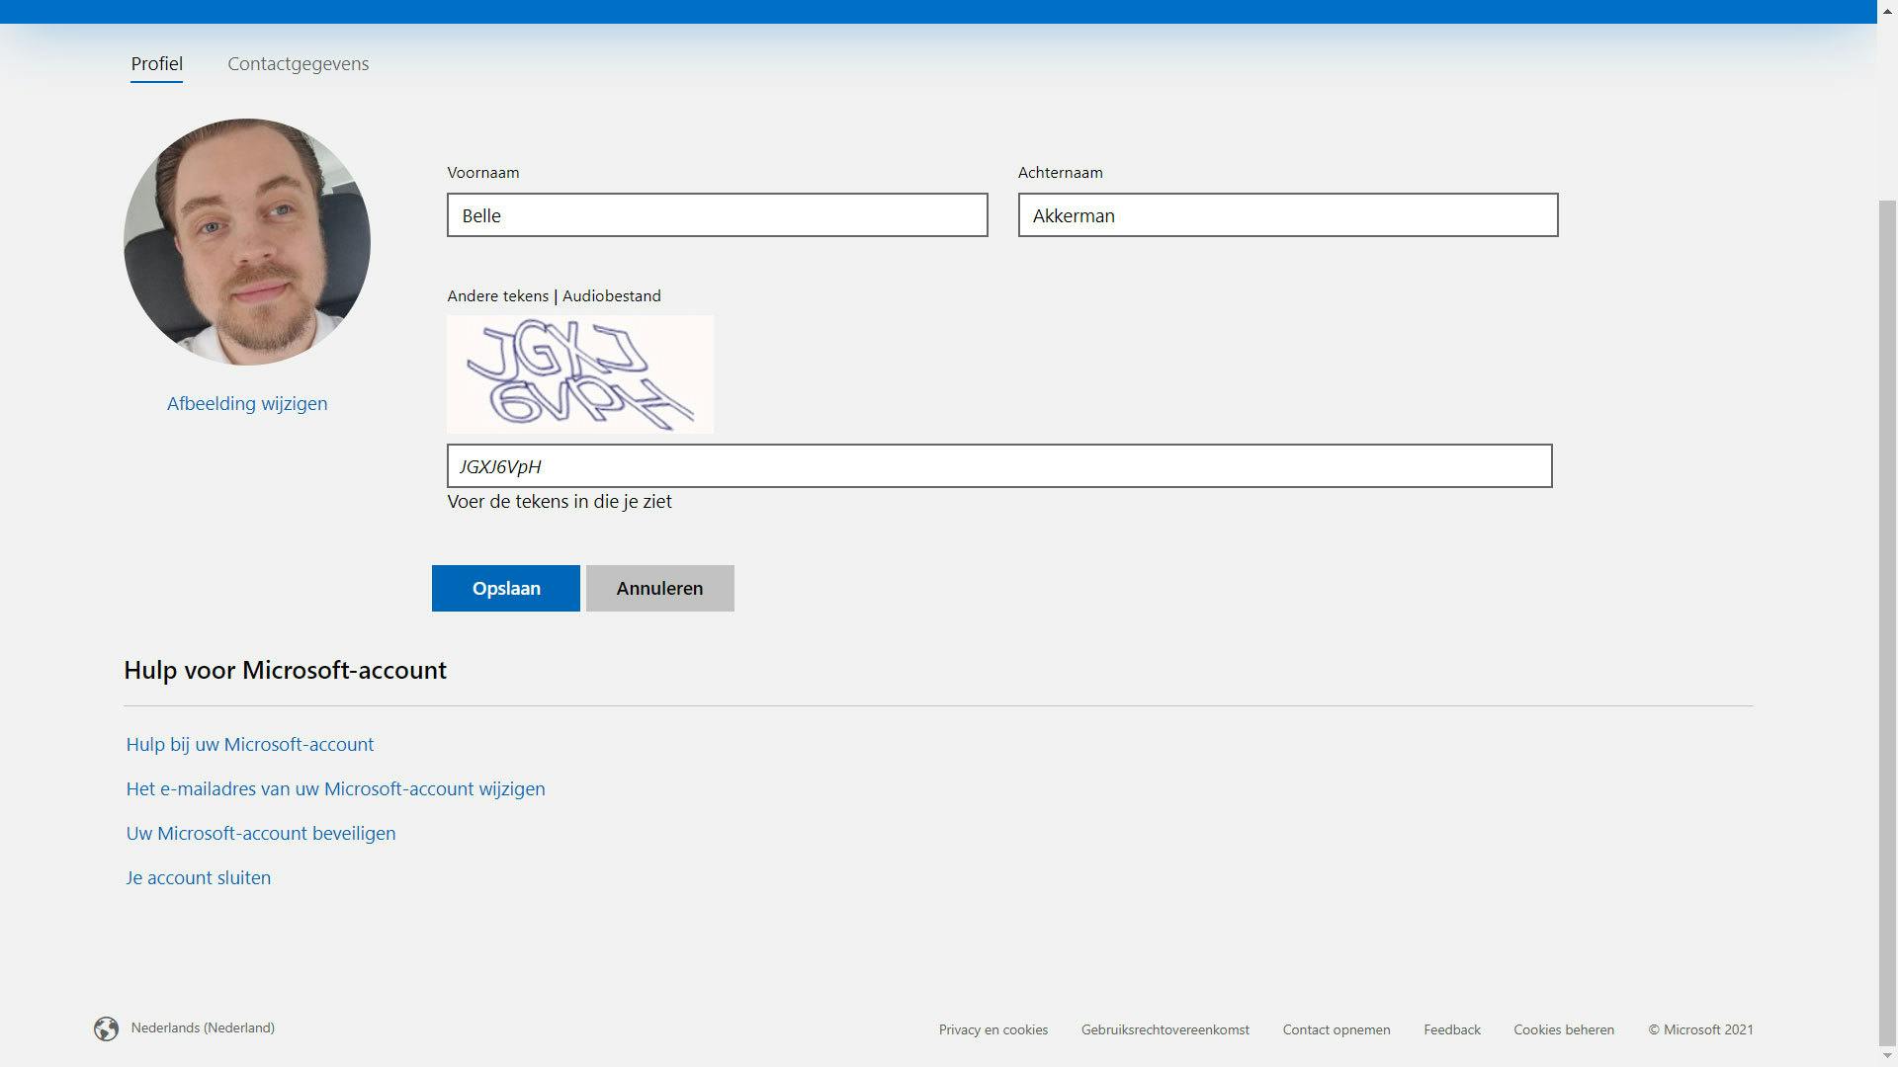Open Hulp bij uw Microsoft-account link
Viewport: 1898px width, 1067px height.
coord(250,744)
